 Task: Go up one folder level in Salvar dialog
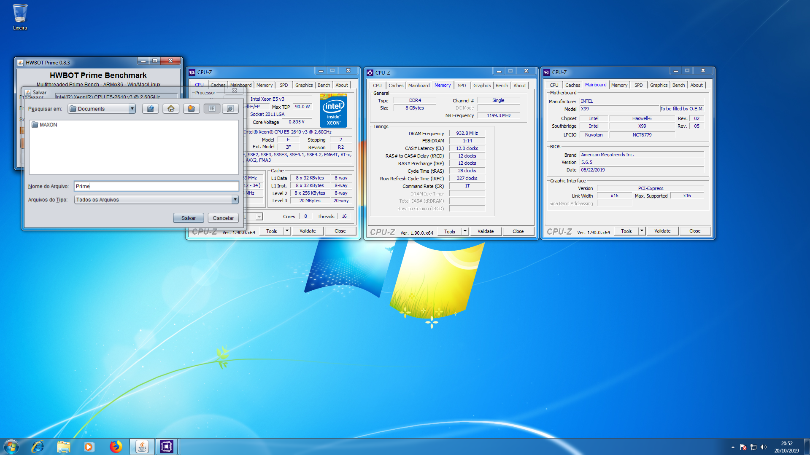[x=150, y=109]
